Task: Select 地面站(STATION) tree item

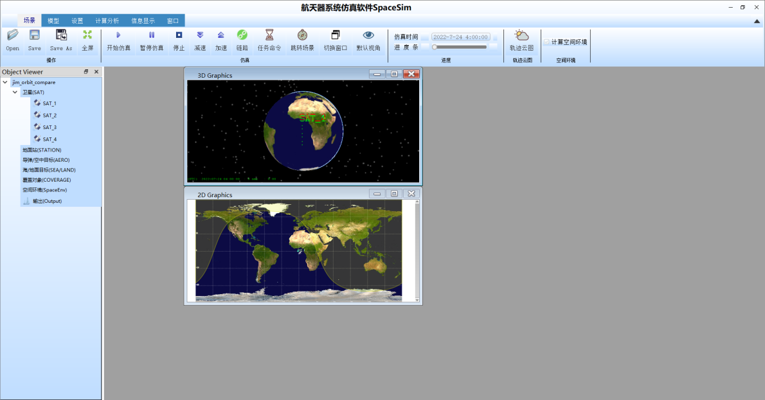Action: (x=42, y=150)
